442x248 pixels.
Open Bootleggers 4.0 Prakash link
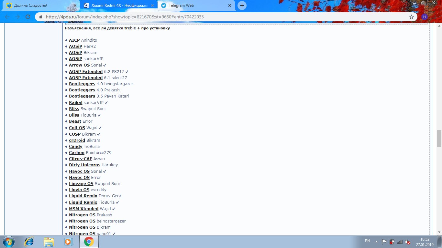point(82,90)
